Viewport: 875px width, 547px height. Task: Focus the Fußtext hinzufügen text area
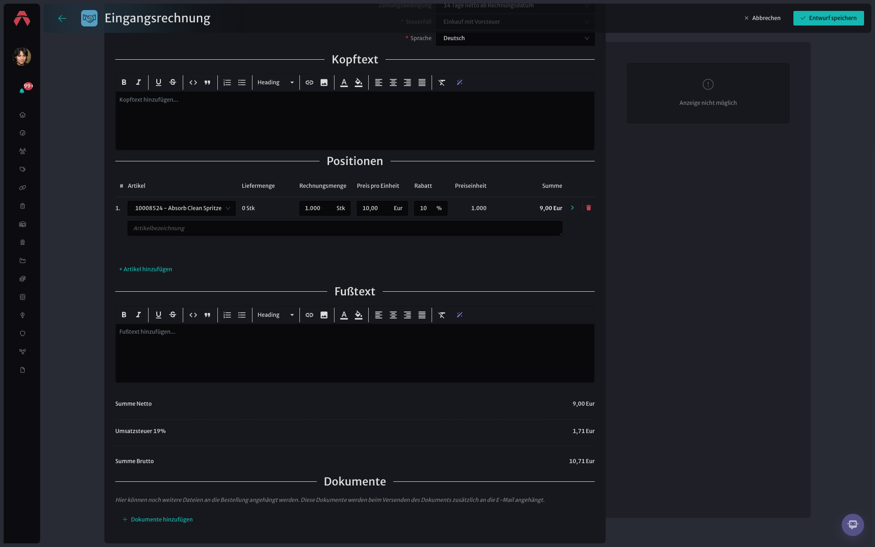click(x=355, y=353)
